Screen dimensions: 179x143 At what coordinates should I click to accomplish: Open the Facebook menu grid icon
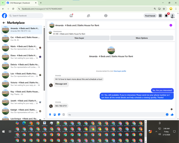pos(160,16)
